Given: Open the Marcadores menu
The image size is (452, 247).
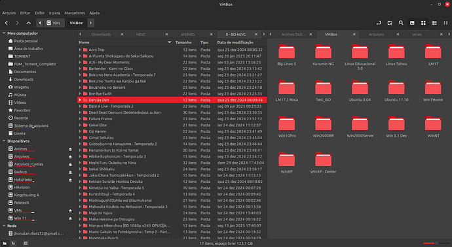Looking at the screenshot, I should point(75,13).
